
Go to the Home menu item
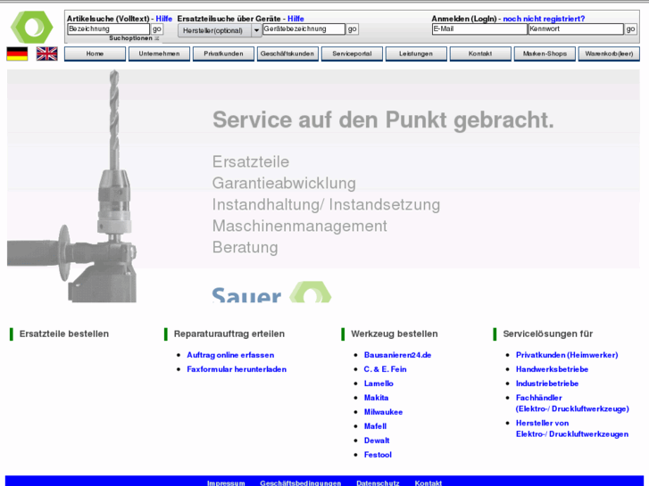click(x=95, y=54)
